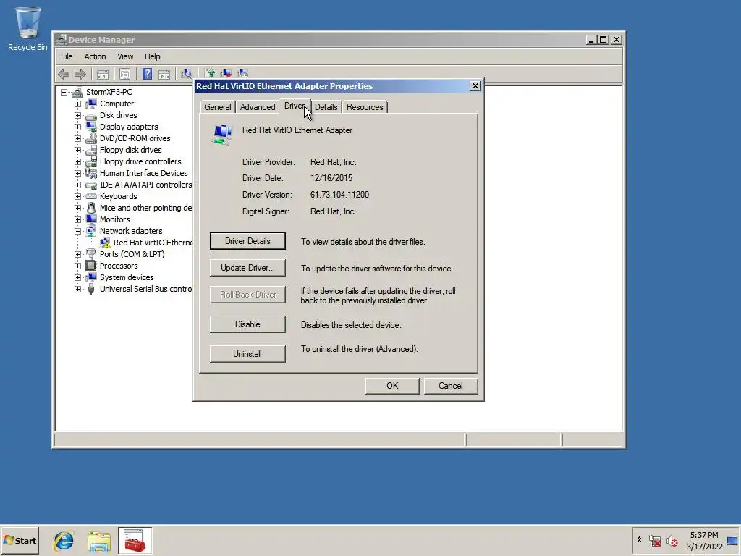Screen dimensions: 741x556
Task: Expand the Floppy disk drives node
Action: coord(77,150)
